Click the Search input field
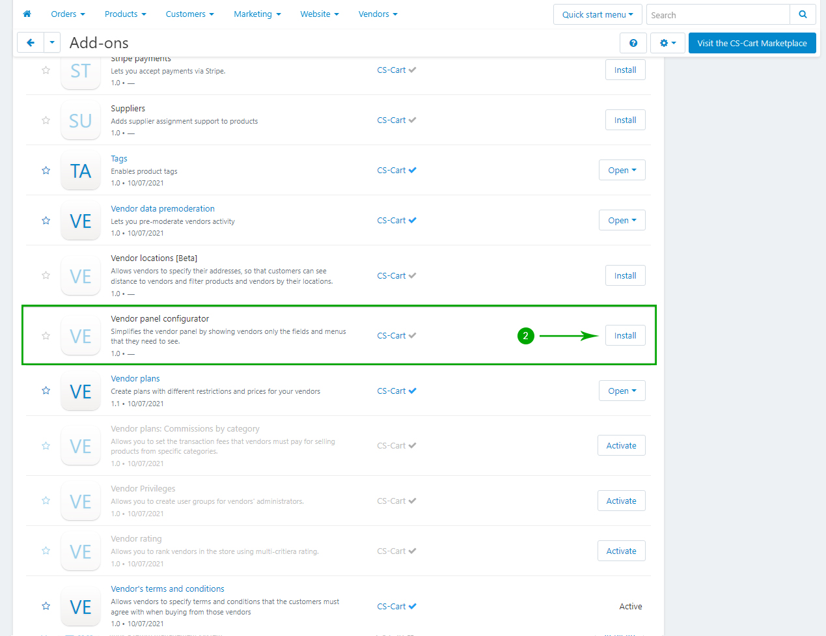Image resolution: width=826 pixels, height=636 pixels. [x=717, y=14]
